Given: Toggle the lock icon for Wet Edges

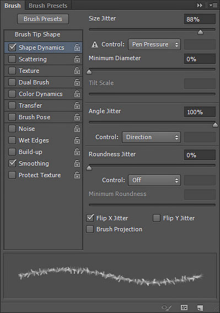Looking at the screenshot, I should click(77, 140).
